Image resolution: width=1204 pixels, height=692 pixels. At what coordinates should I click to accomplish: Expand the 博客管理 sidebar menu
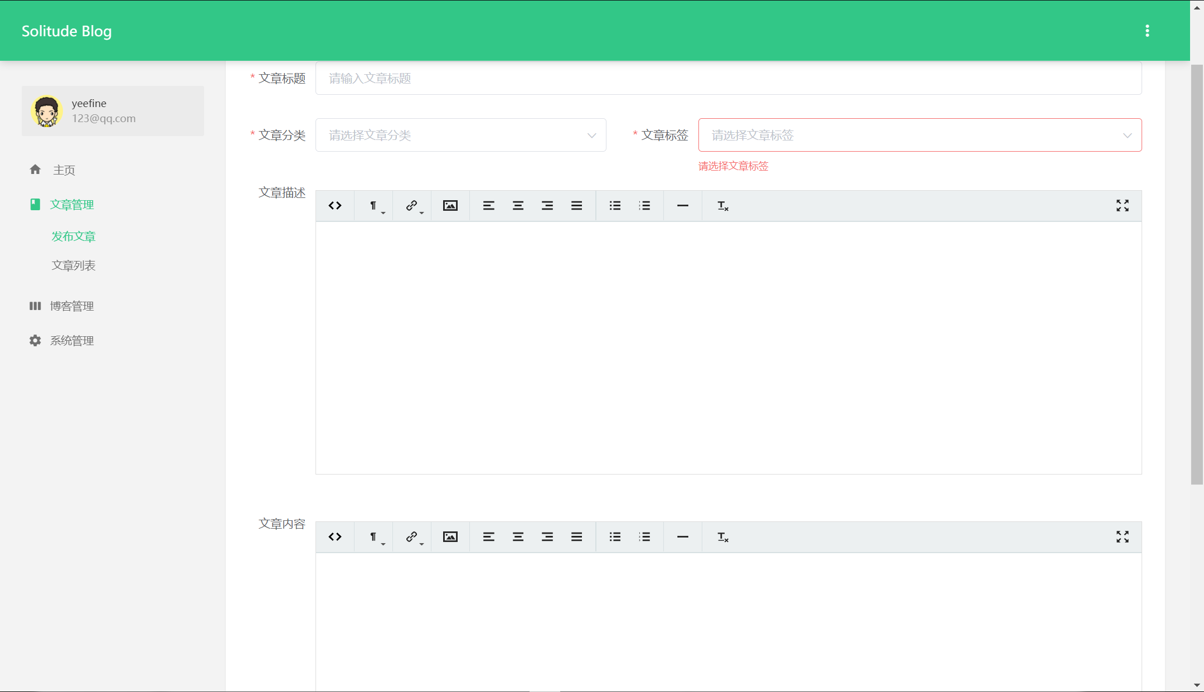tap(71, 306)
